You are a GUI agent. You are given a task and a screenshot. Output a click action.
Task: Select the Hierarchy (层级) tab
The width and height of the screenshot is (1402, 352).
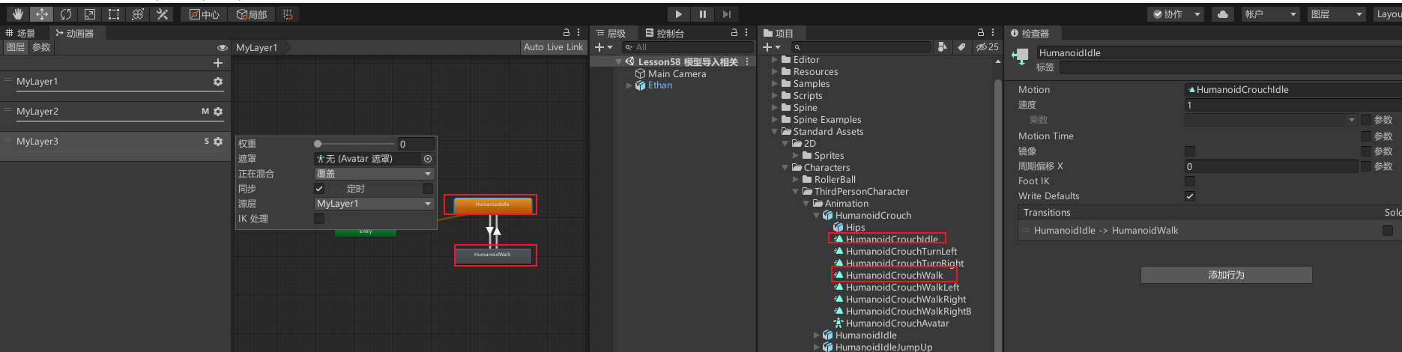[x=611, y=33]
